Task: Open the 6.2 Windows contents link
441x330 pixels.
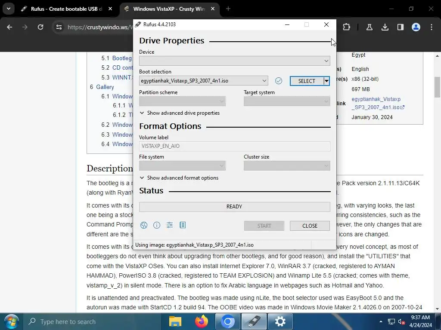Action: [x=117, y=125]
